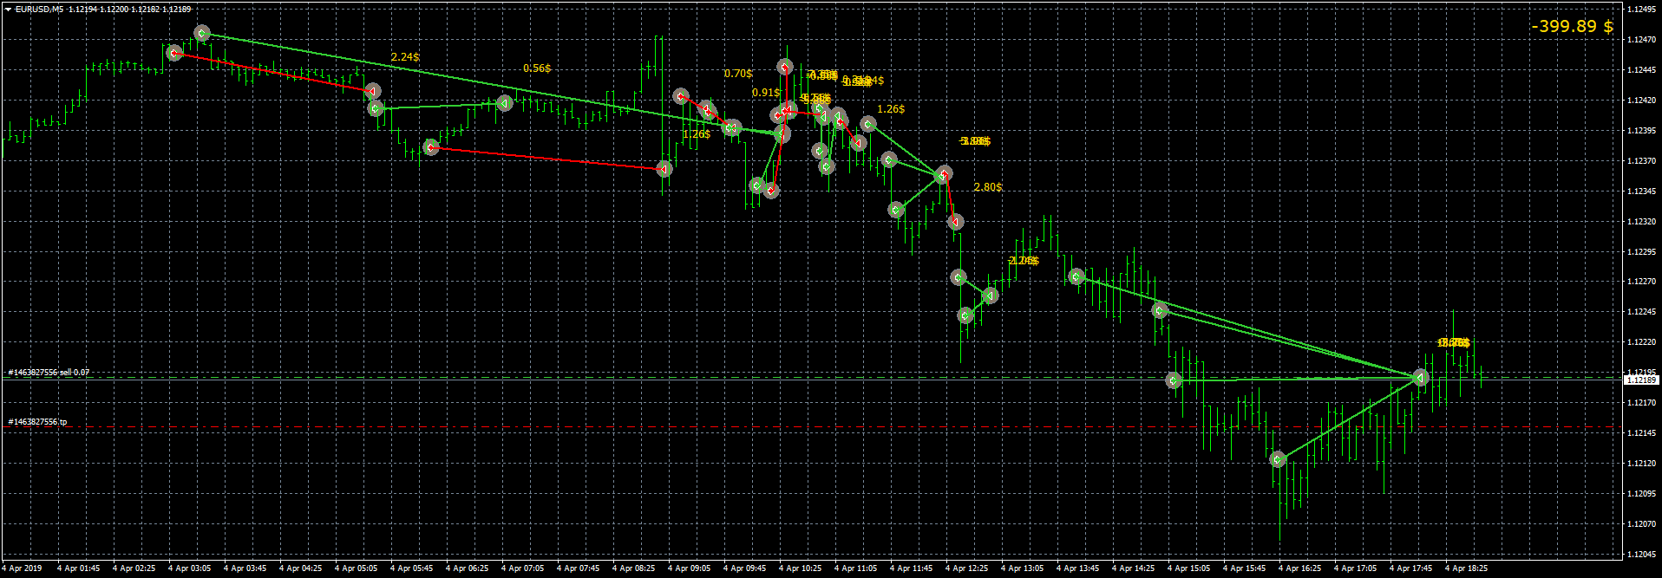Click the 4 Apr 01:45 time label
Image resolution: width=1662 pixels, height=578 pixels.
[x=78, y=568]
